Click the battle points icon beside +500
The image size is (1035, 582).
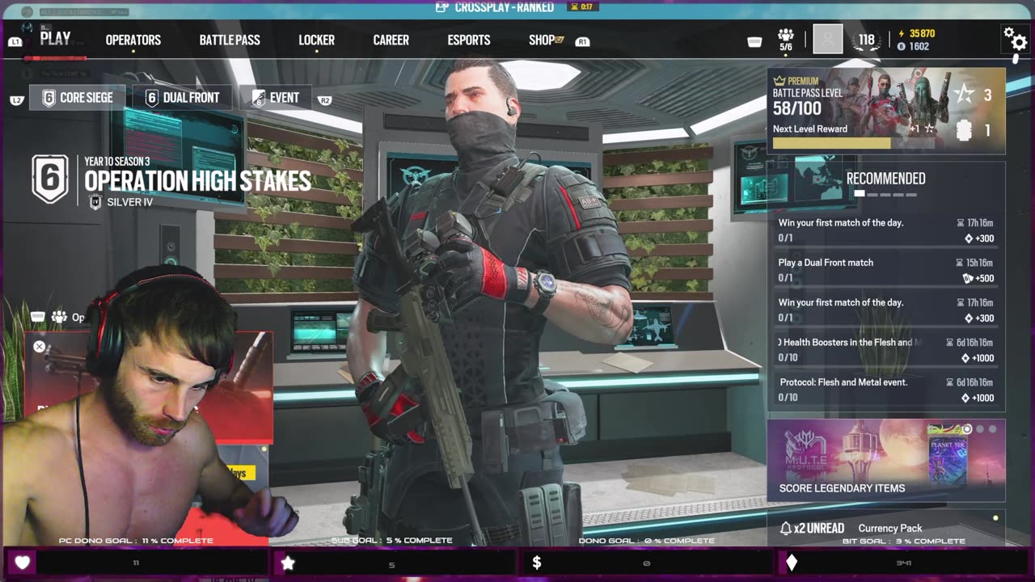968,278
